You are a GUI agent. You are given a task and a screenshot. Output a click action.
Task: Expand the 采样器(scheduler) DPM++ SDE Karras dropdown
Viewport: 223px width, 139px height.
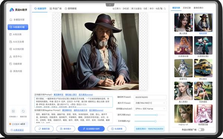pos(150,109)
